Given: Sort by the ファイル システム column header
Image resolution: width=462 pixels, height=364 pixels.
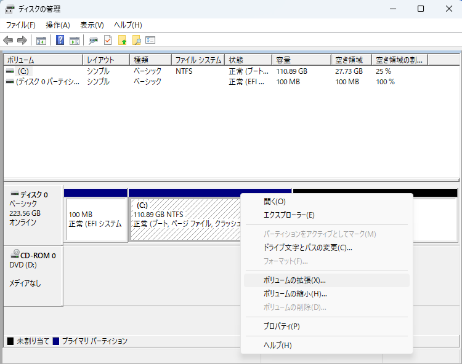Looking at the screenshot, I should click(x=198, y=60).
